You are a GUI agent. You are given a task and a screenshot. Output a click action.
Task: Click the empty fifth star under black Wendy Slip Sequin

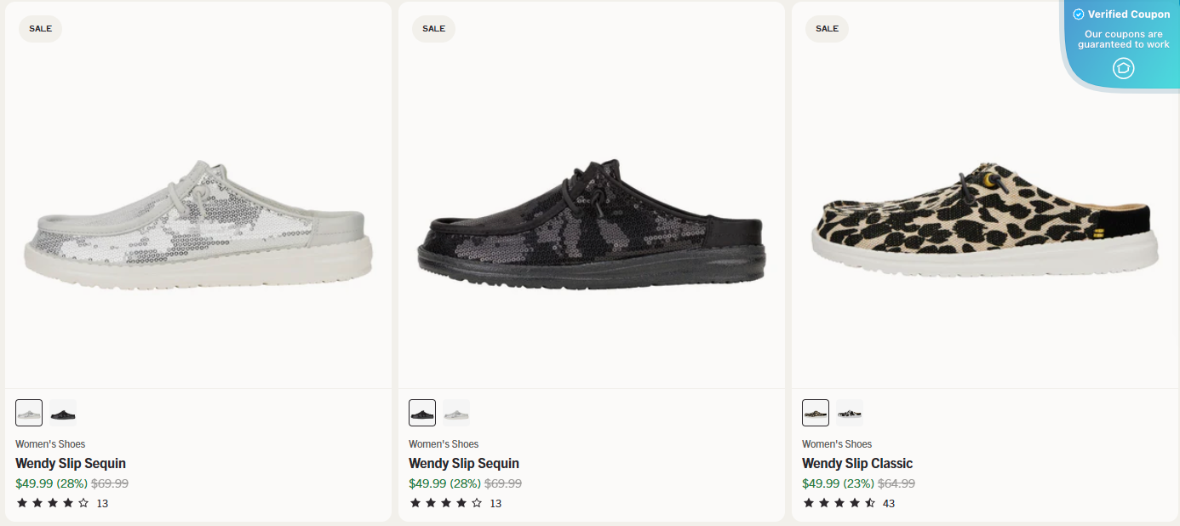tap(477, 502)
